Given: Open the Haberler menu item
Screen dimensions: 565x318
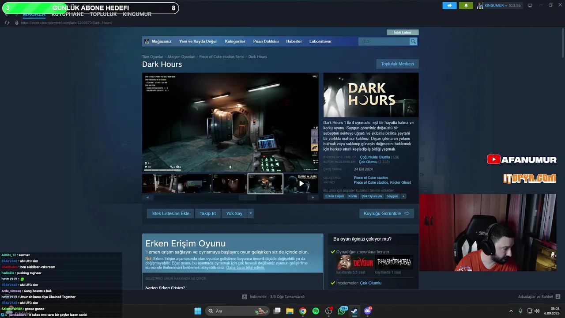Looking at the screenshot, I should (294, 41).
